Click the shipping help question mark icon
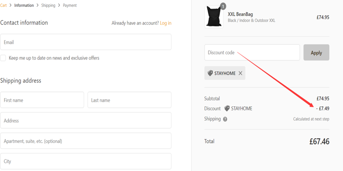 (x=225, y=119)
